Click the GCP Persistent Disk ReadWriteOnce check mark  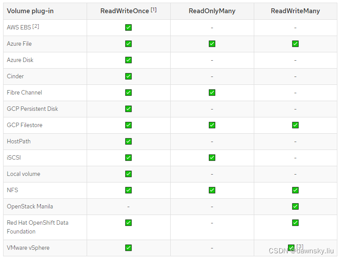click(x=128, y=109)
